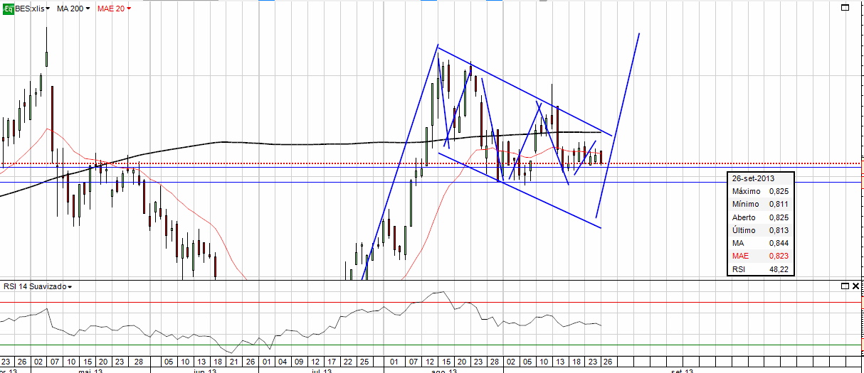Click the 26-set-2013 date header in the data box
Image resolution: width=864 pixels, height=373 pixels.
coord(759,178)
